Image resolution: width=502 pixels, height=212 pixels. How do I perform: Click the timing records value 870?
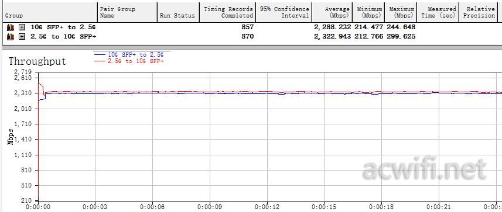point(247,37)
